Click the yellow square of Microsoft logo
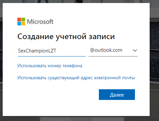Viewport: 159px width, 121px height. click(23, 23)
